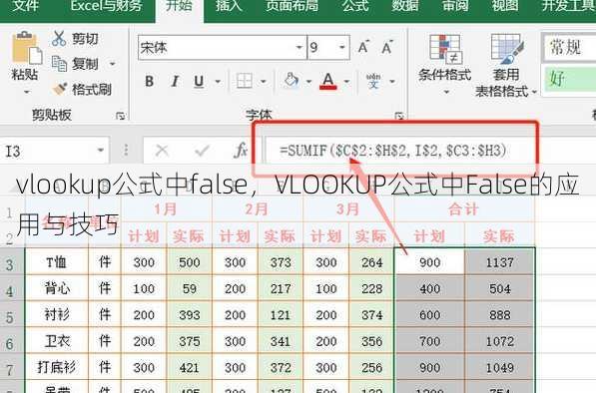
Task: Select cell with value 393
Action: (x=189, y=315)
